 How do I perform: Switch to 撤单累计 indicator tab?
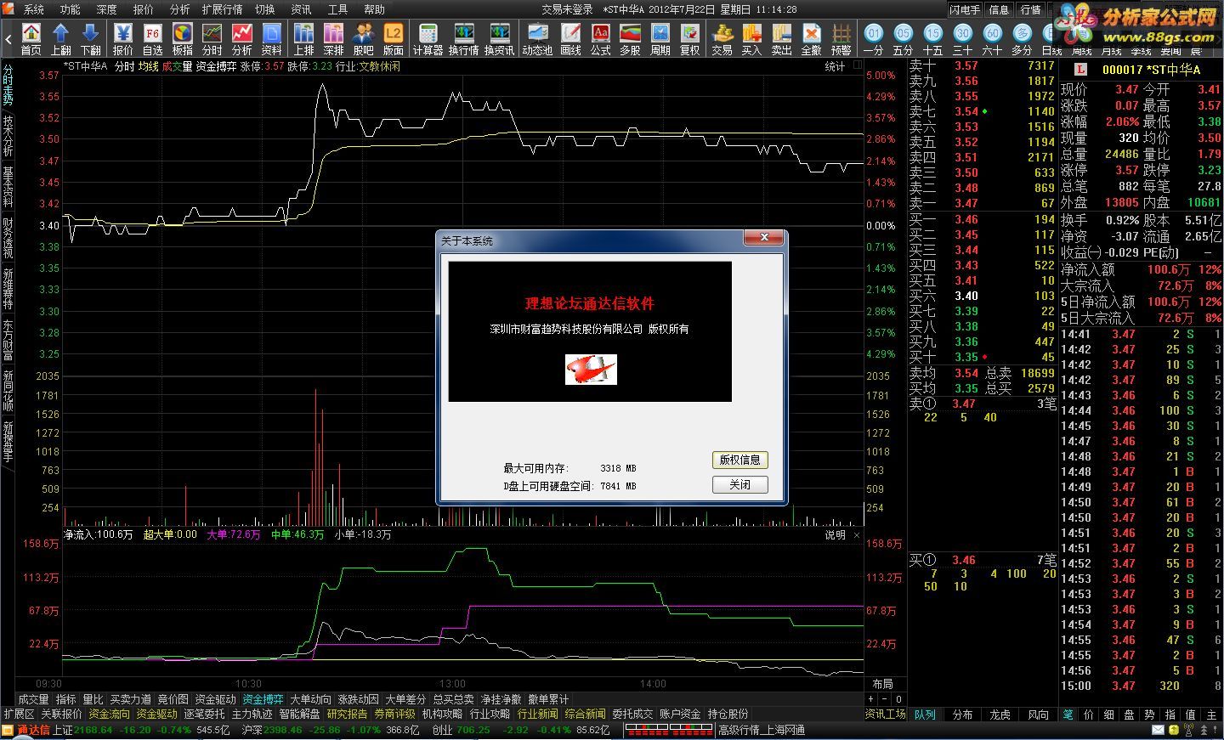pos(549,699)
